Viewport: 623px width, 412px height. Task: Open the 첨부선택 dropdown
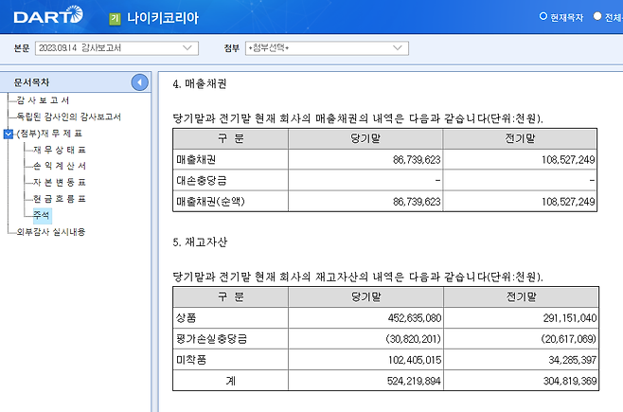pyautogui.click(x=327, y=48)
